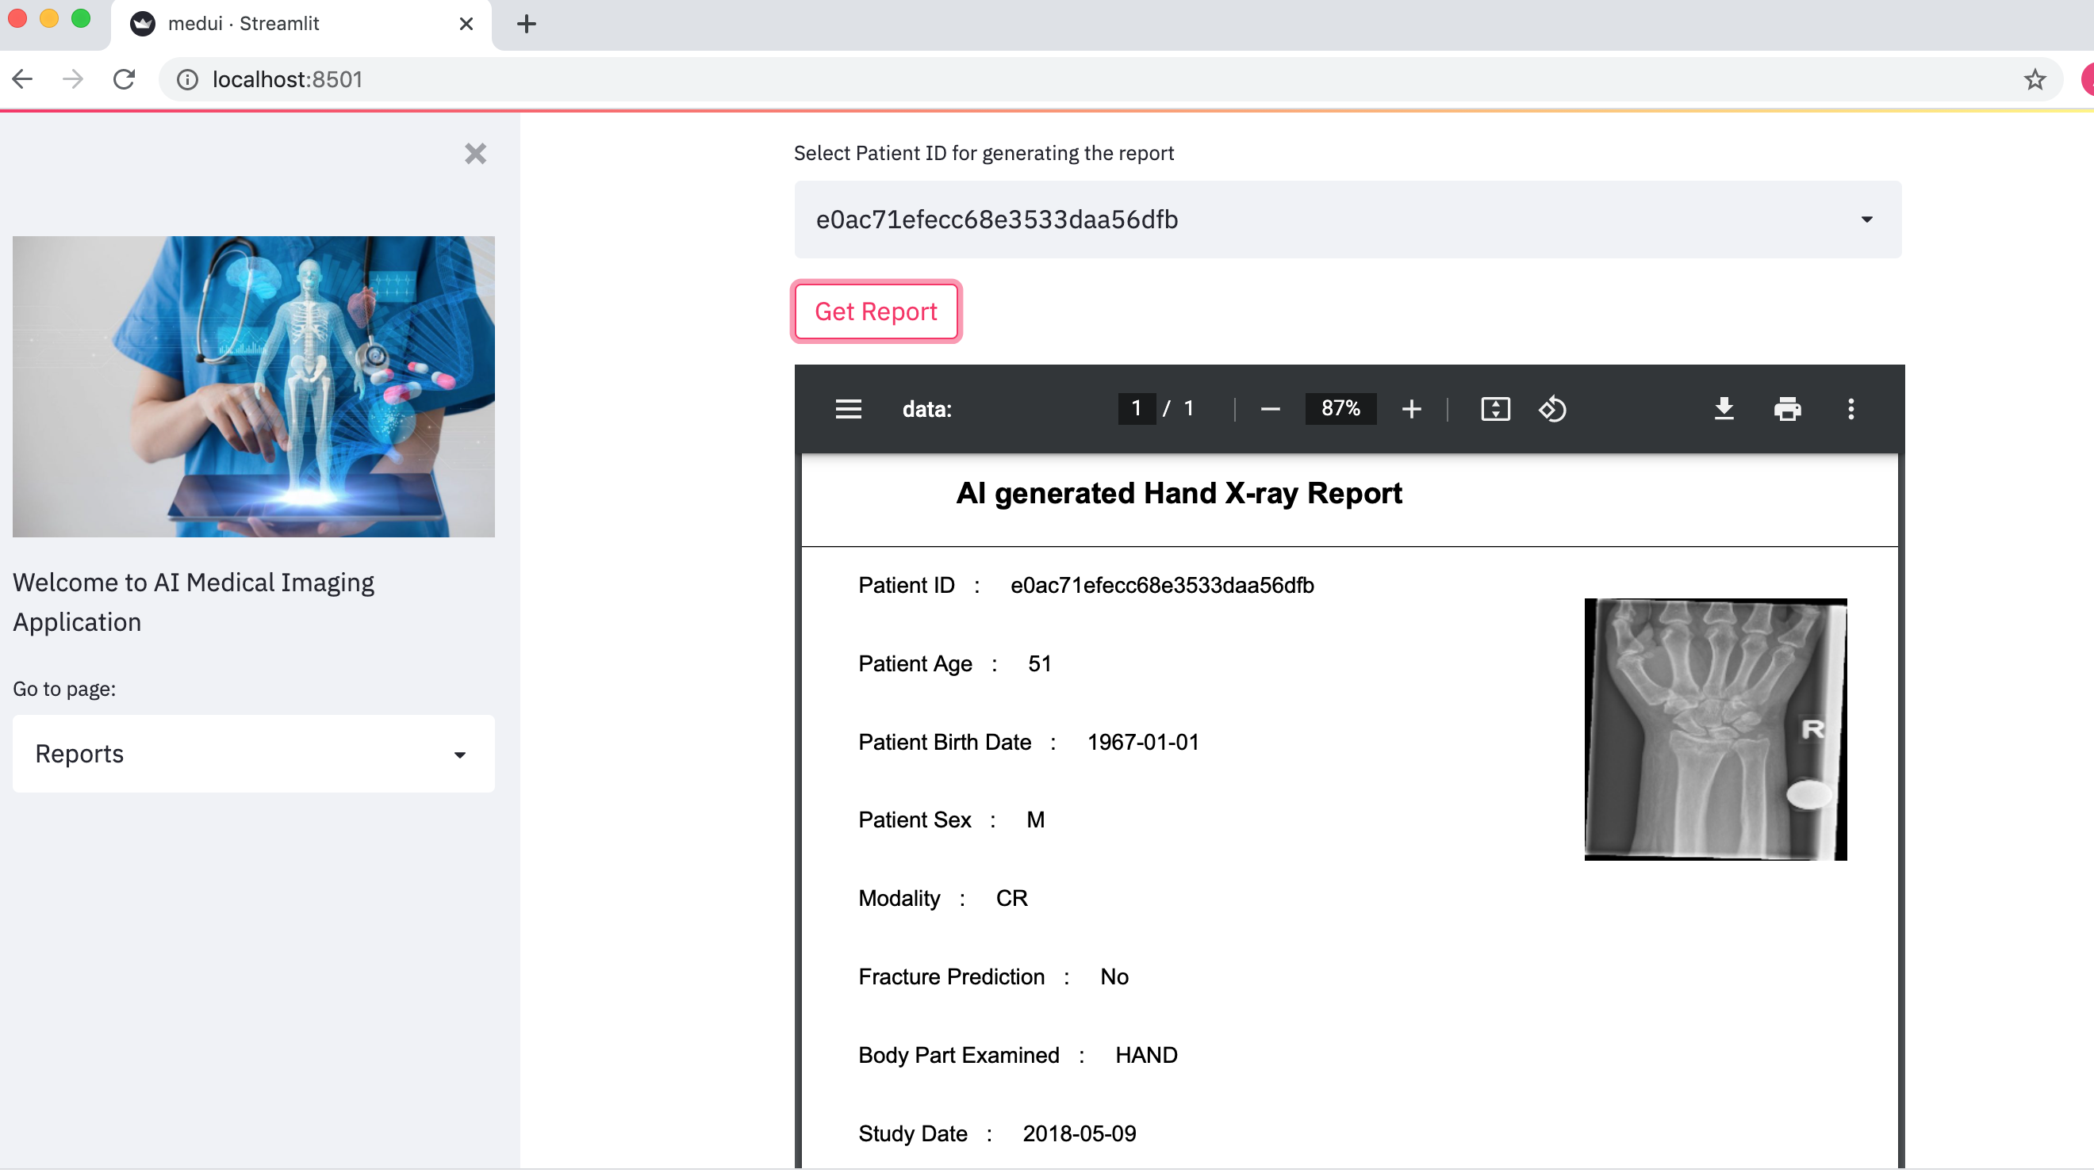
Task: Open PDF viewer more actions menu
Action: pyautogui.click(x=1850, y=409)
